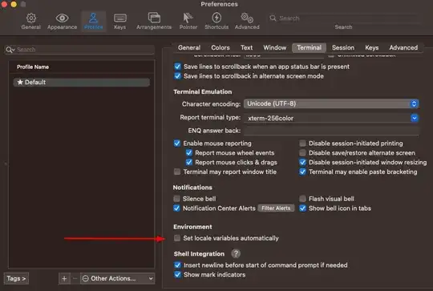Click the Tags button
The height and width of the screenshot is (291, 433).
(x=16, y=279)
